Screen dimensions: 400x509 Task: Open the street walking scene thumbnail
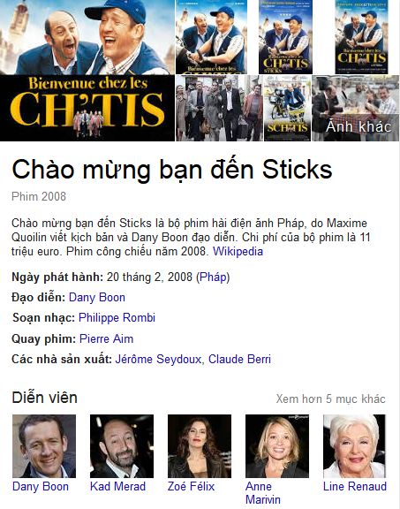pyautogui.click(x=219, y=108)
